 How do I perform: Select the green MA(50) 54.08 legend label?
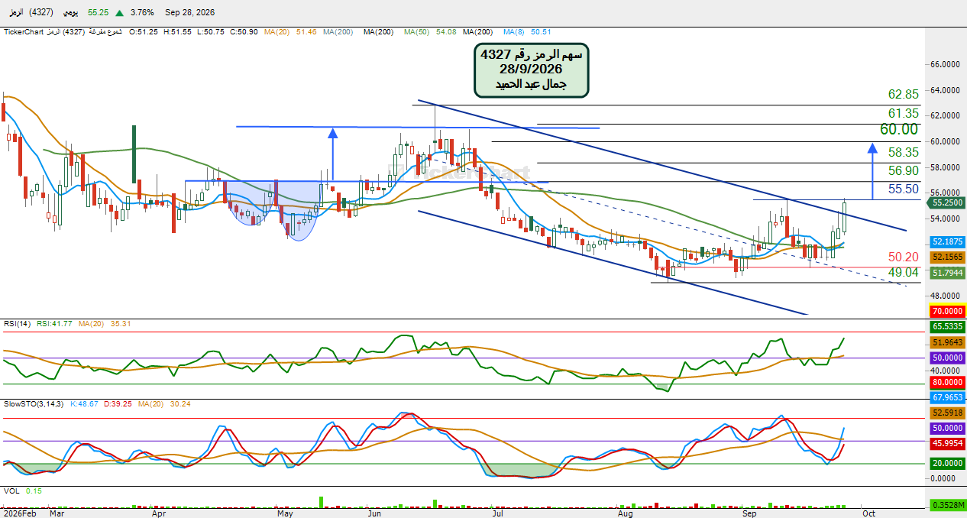point(430,31)
